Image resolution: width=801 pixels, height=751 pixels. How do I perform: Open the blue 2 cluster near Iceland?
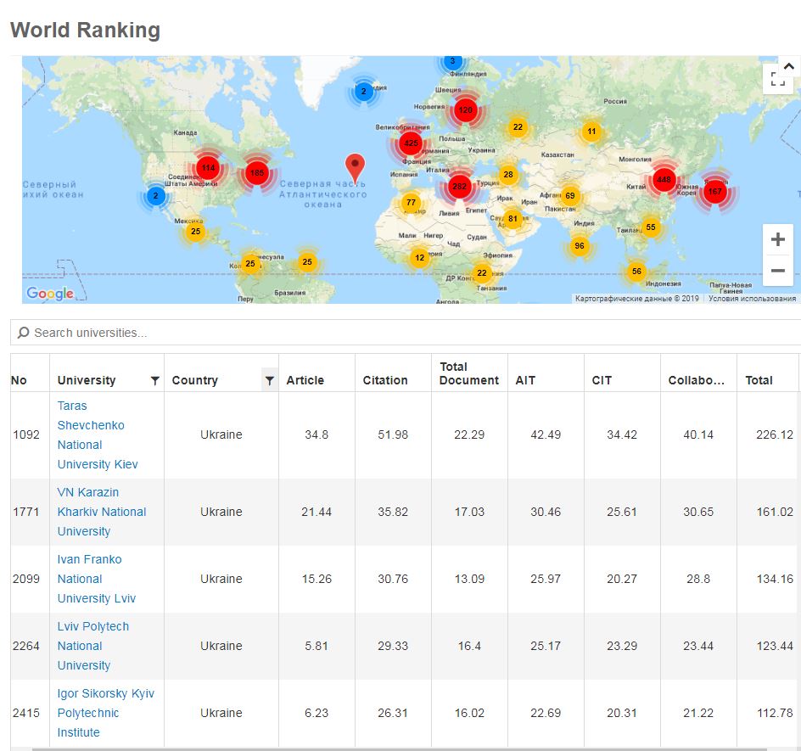click(363, 92)
